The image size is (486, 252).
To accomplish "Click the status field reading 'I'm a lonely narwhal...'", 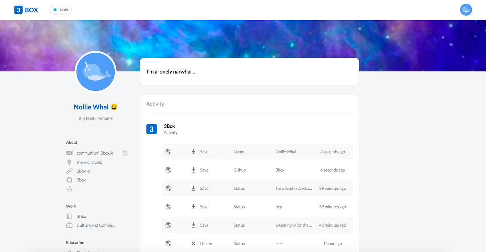I will (x=170, y=71).
